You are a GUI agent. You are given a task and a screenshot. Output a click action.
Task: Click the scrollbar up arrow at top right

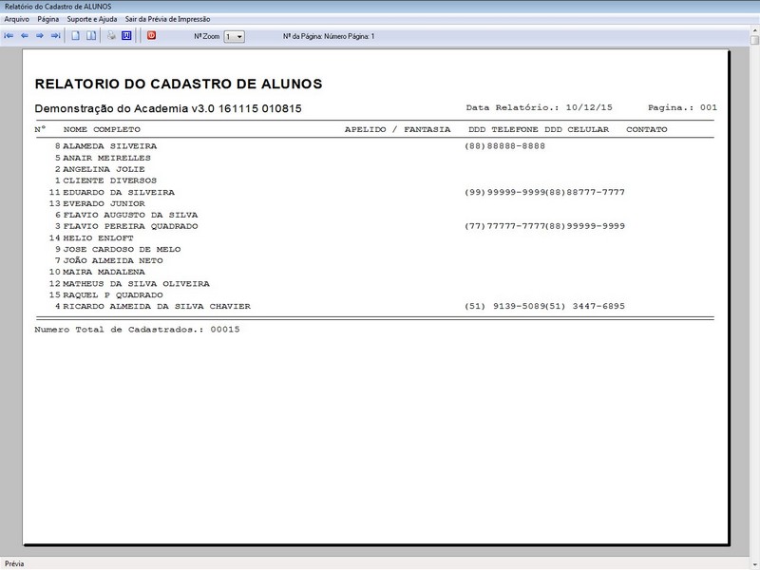pyautogui.click(x=754, y=30)
